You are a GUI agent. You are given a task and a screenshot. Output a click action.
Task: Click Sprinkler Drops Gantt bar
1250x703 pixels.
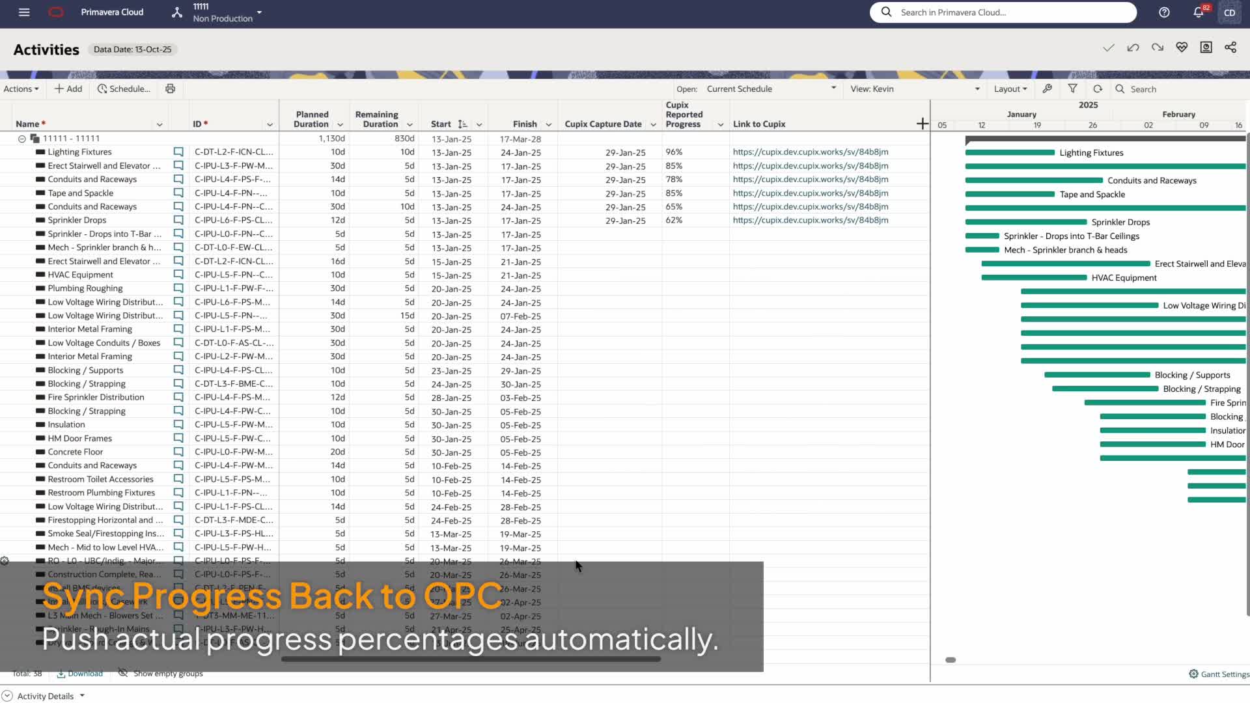(x=1026, y=222)
